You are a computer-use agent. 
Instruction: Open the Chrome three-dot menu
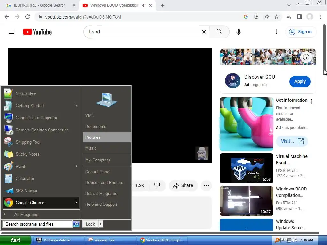[x=320, y=17]
